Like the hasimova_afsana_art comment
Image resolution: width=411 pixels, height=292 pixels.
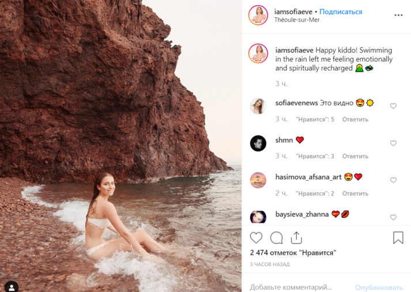tap(393, 180)
